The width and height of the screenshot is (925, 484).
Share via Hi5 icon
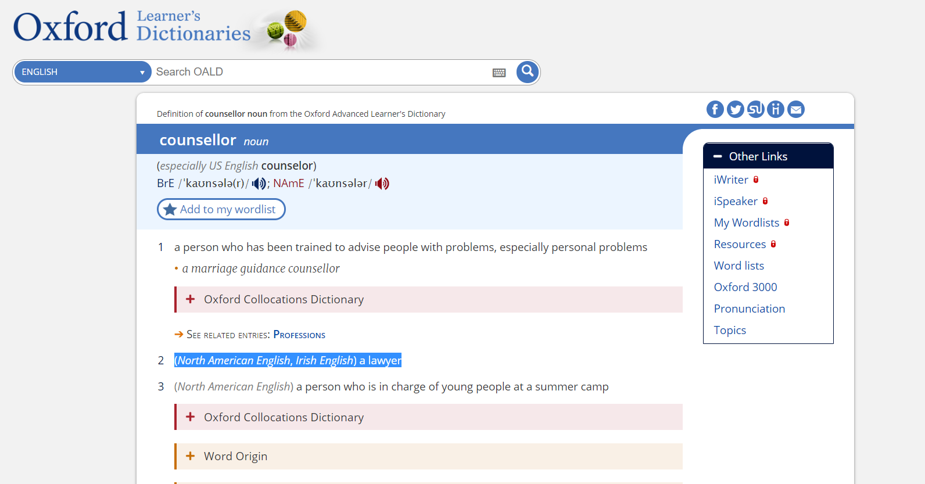(x=776, y=109)
